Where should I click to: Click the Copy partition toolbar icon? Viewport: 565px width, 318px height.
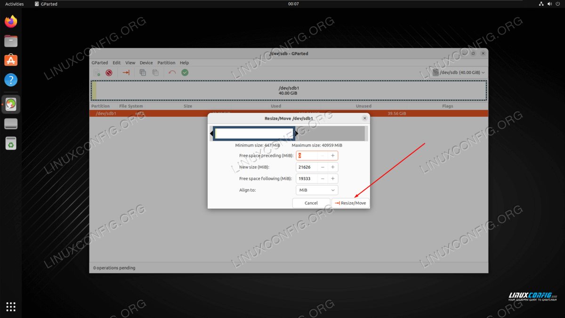tap(143, 73)
